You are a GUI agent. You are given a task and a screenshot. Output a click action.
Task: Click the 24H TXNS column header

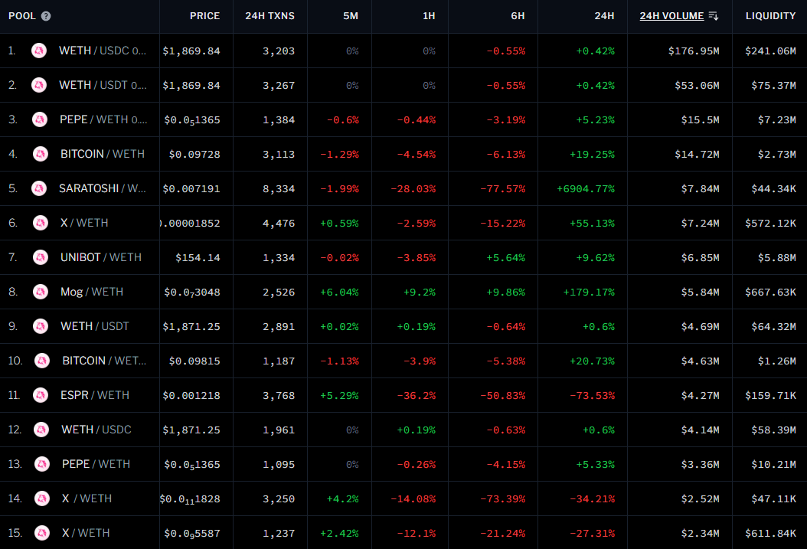click(270, 16)
